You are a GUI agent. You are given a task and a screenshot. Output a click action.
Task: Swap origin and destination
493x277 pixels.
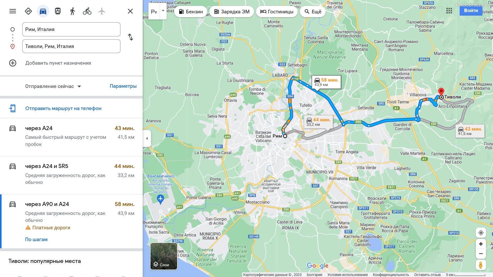pyautogui.click(x=130, y=37)
